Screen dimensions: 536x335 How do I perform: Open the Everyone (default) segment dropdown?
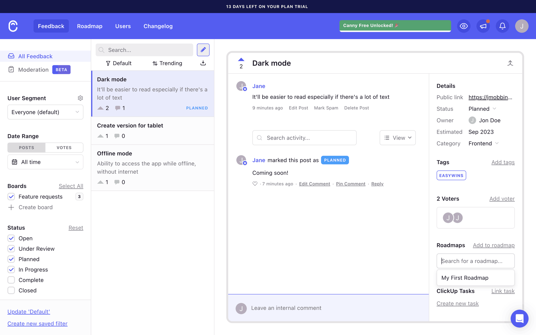[45, 112]
